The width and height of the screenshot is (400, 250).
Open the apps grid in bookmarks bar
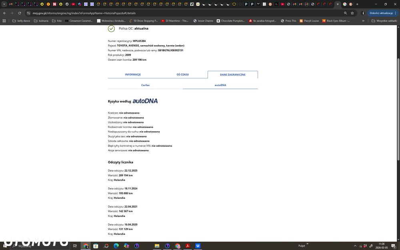4,21
